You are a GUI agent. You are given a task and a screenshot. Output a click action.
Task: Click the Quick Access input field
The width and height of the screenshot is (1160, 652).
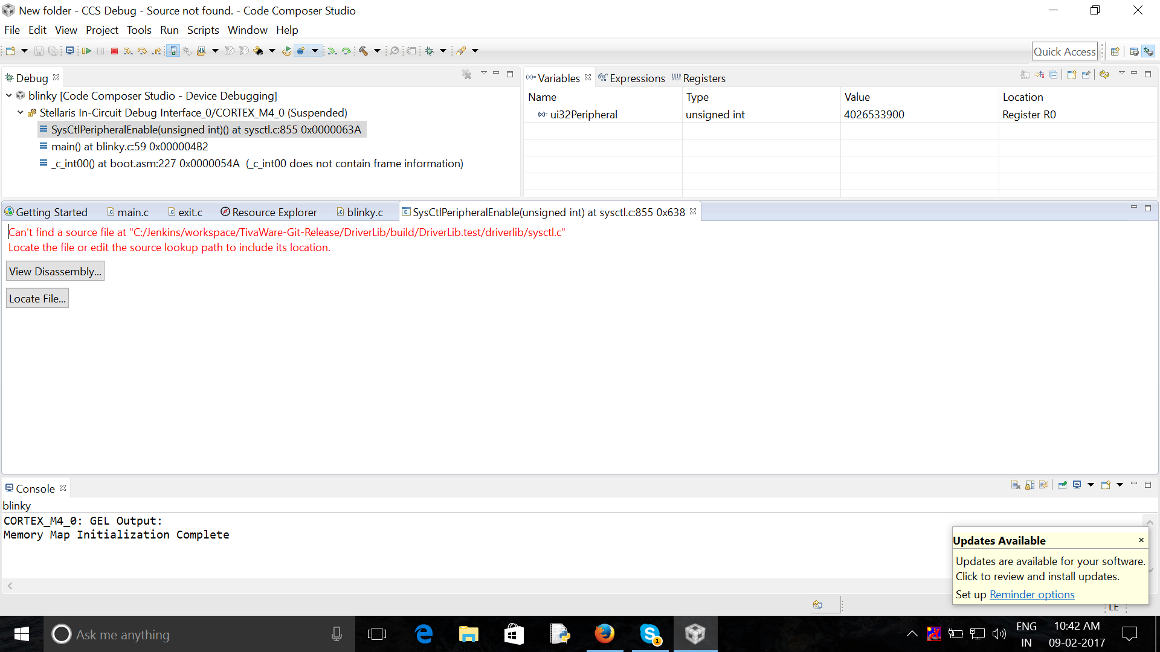[x=1064, y=52]
